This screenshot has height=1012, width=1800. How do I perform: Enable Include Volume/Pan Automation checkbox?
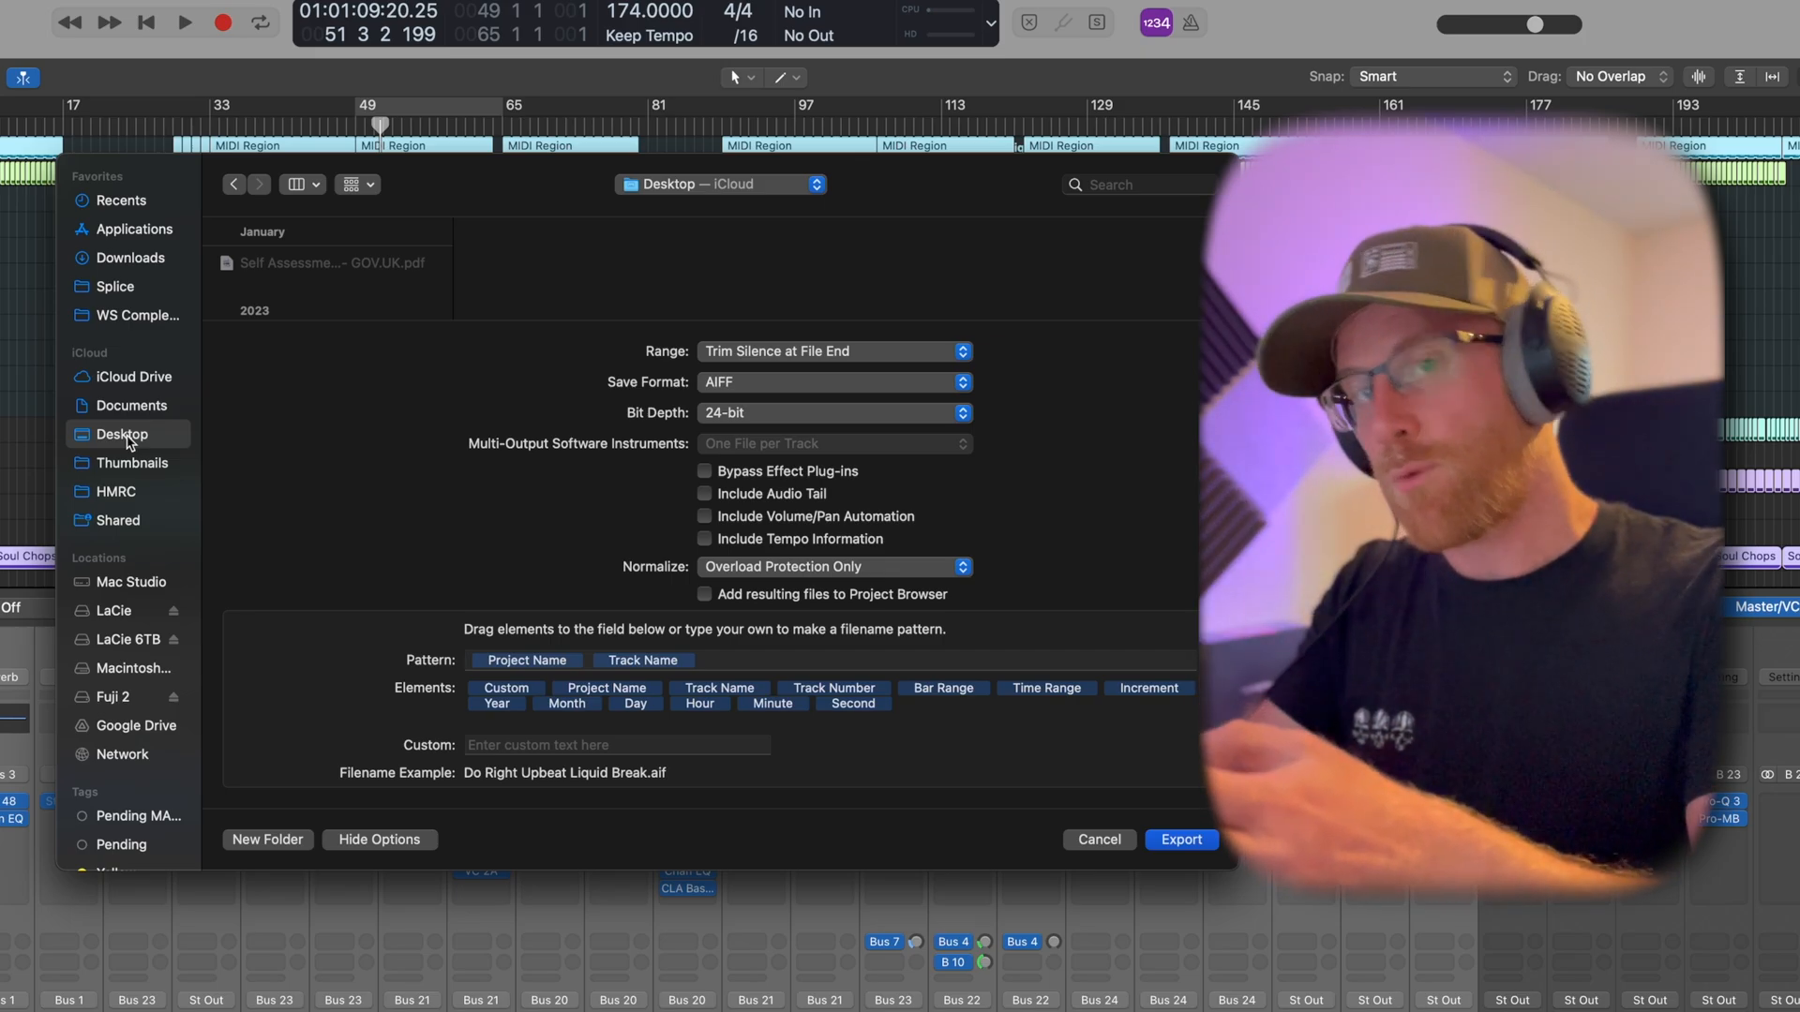point(704,516)
